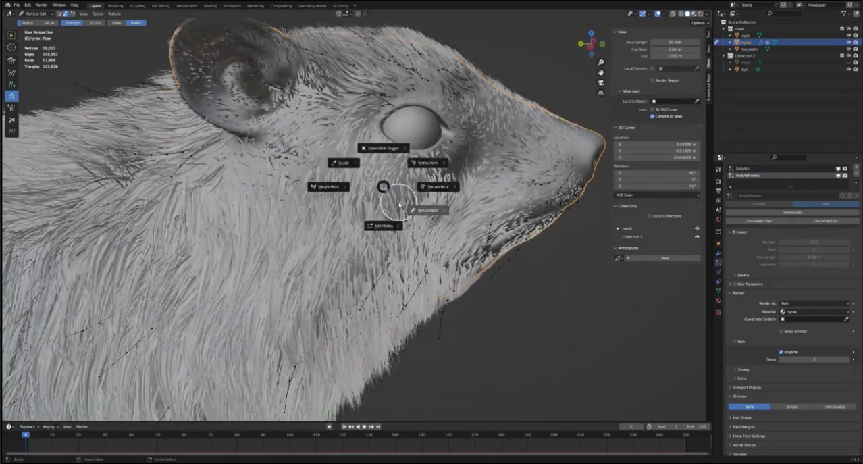
Task: Click the Lock to Object eyedropper
Action: (x=697, y=101)
